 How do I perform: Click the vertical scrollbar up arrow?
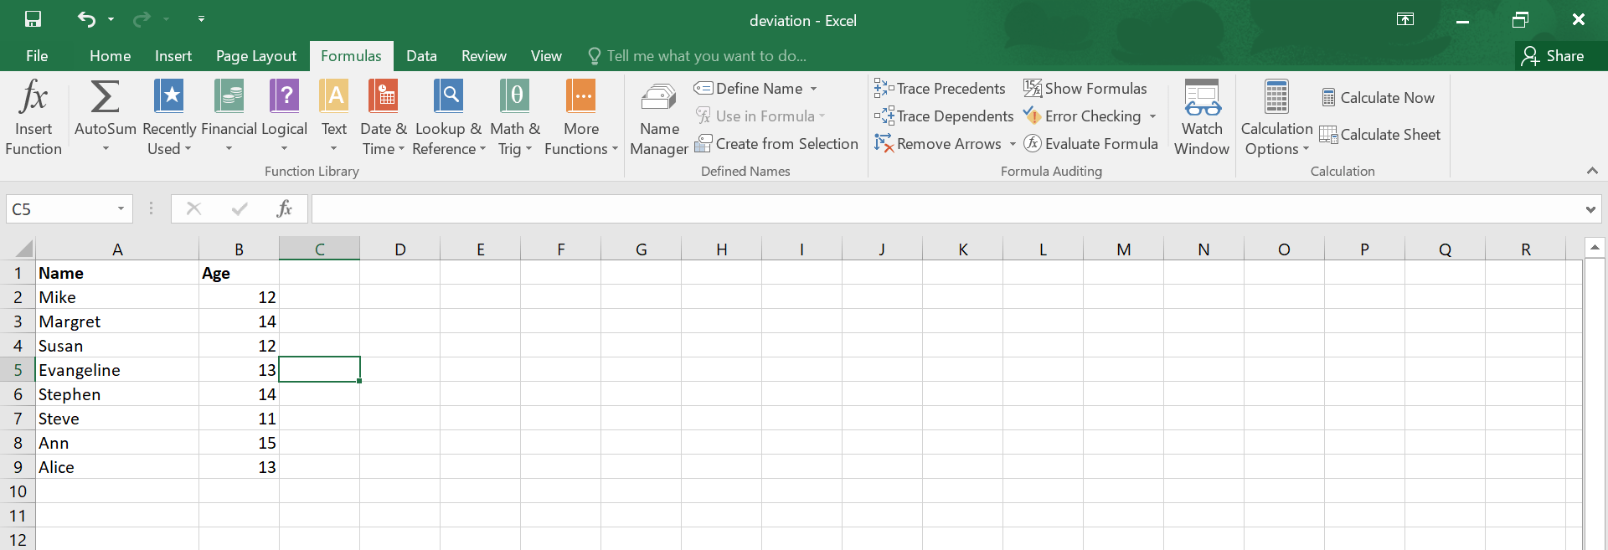1595,247
